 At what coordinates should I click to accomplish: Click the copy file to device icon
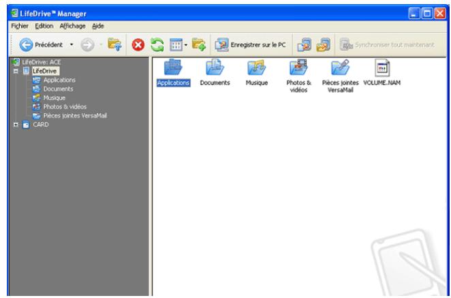[x=305, y=45]
